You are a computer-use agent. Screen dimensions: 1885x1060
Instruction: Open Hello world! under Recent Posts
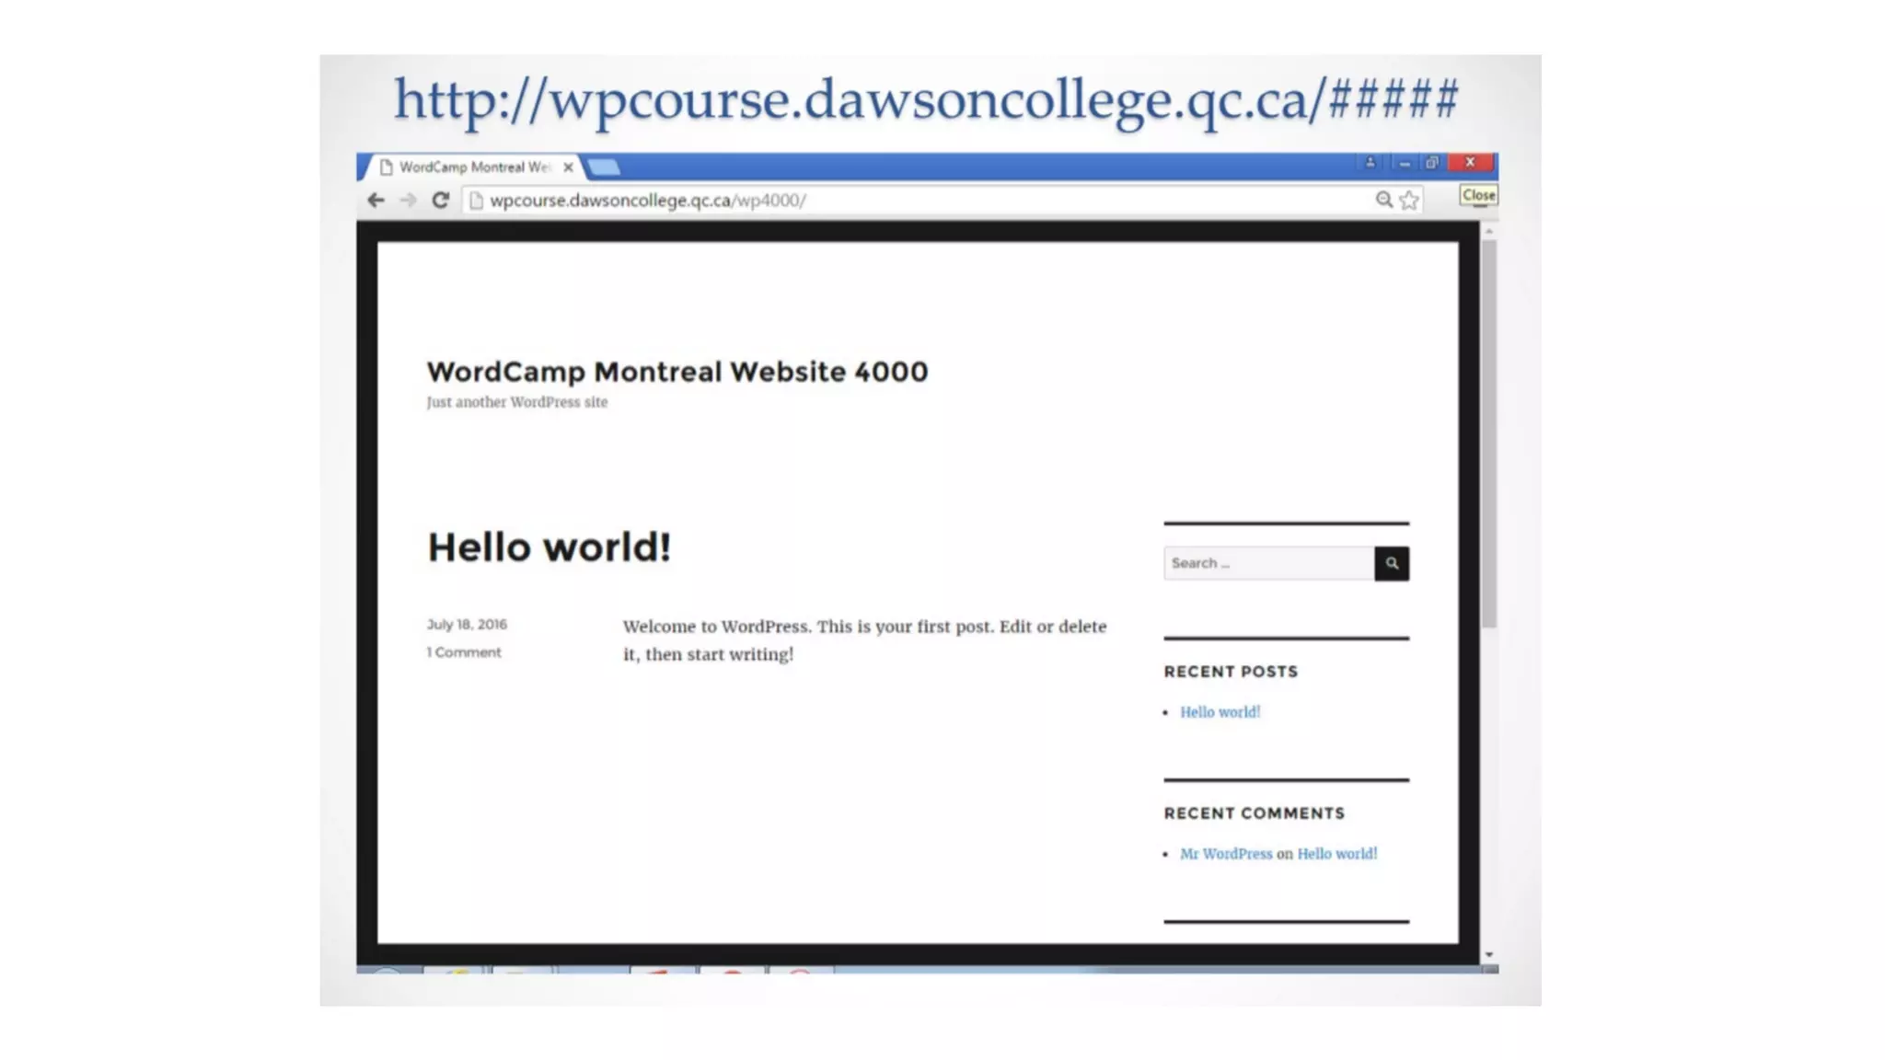(1220, 712)
